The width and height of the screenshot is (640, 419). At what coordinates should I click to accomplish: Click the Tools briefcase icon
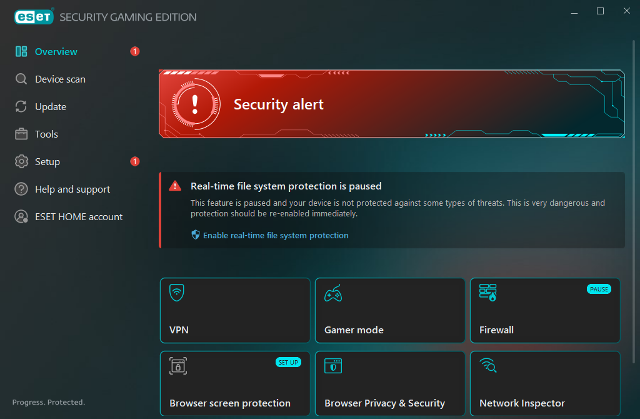21,134
